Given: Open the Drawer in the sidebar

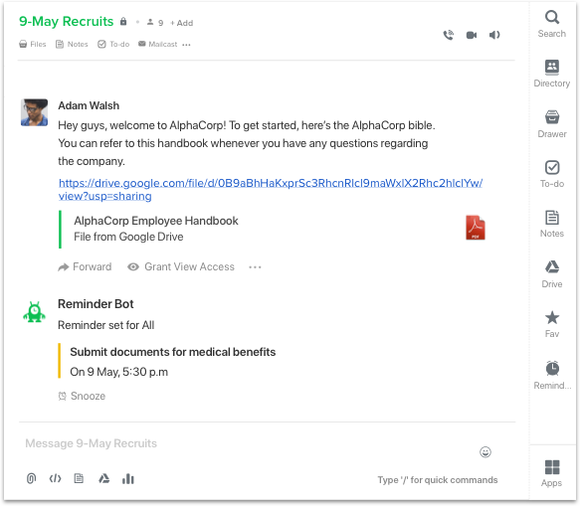Looking at the screenshot, I should 551,124.
